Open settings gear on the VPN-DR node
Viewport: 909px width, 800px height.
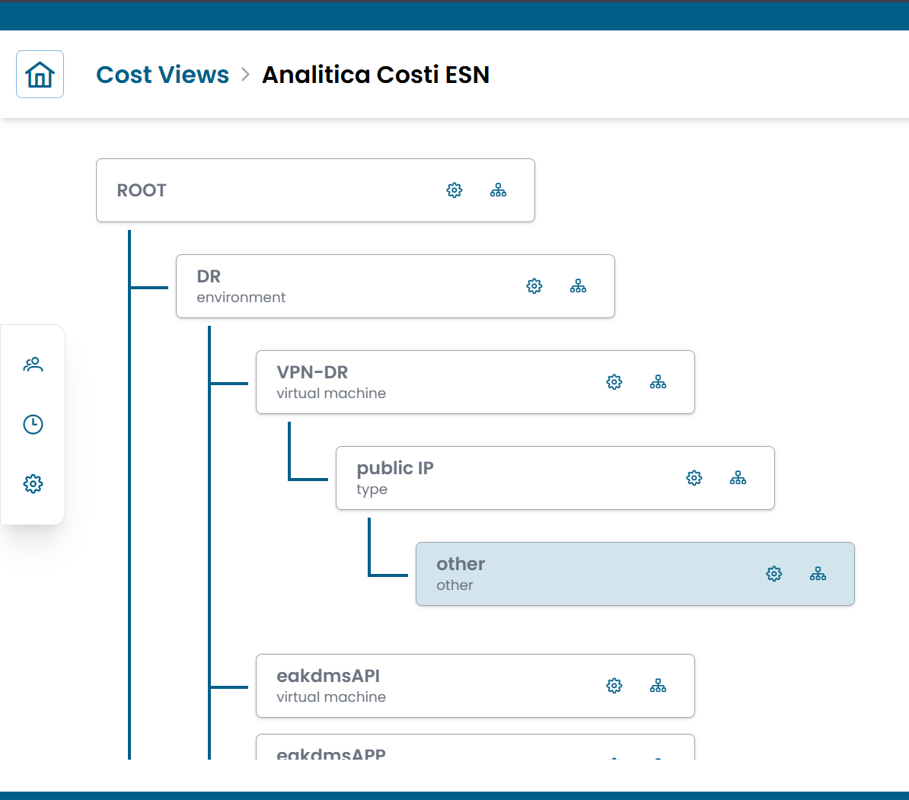click(x=614, y=382)
